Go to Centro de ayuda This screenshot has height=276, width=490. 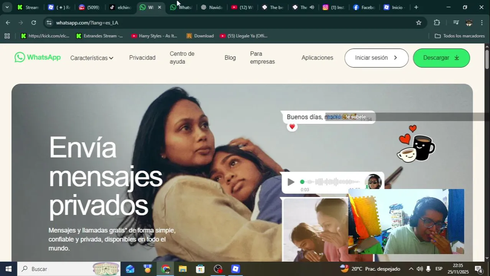click(182, 58)
